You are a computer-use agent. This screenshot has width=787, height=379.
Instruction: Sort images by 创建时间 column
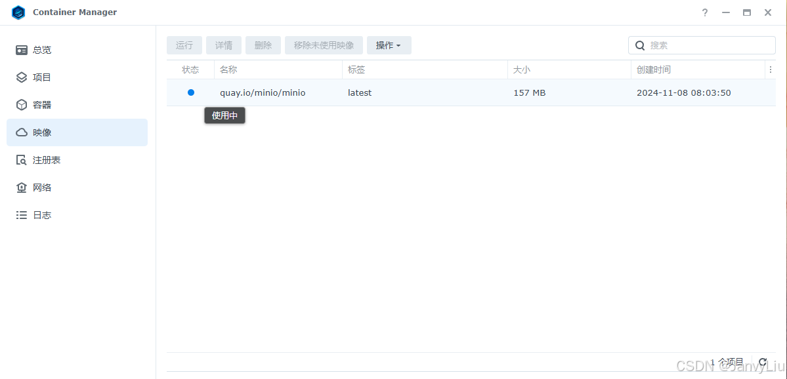click(x=654, y=69)
